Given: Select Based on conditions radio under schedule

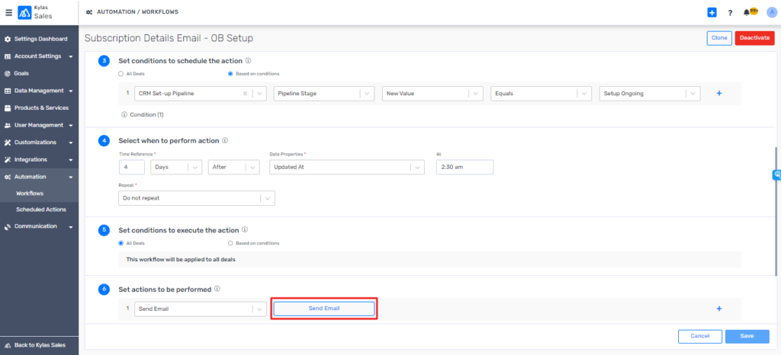Looking at the screenshot, I should coord(230,74).
